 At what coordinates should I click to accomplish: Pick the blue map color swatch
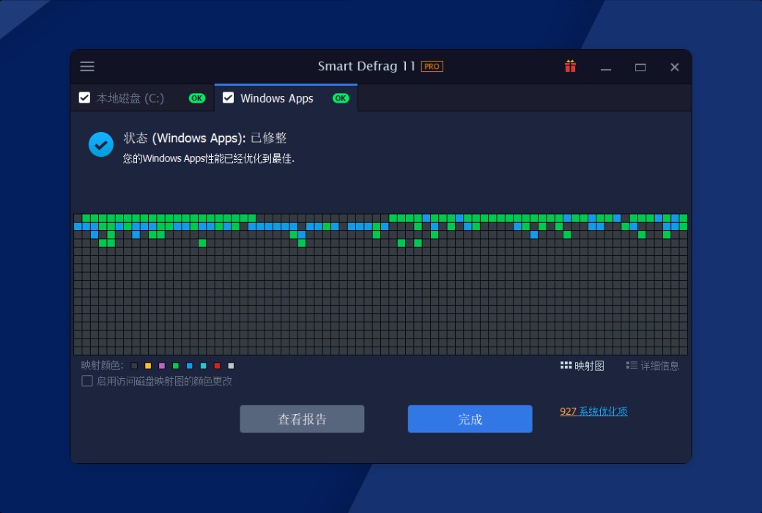pos(190,366)
